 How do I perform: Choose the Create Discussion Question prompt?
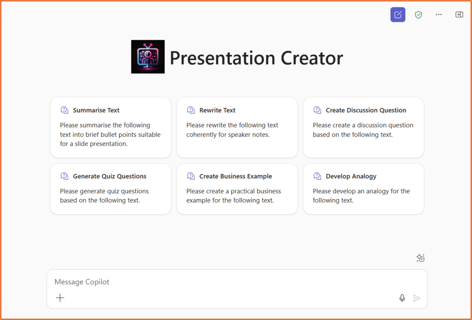point(363,128)
